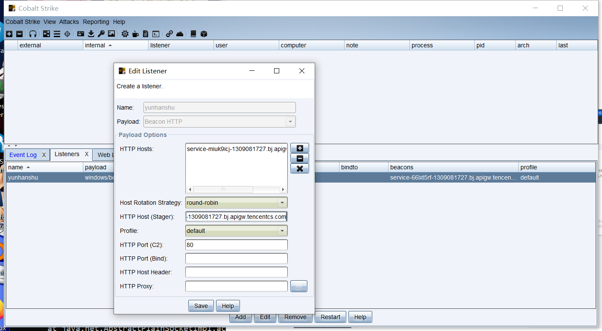Open Configure Listeners headphones icon
602x331 pixels.
point(33,34)
